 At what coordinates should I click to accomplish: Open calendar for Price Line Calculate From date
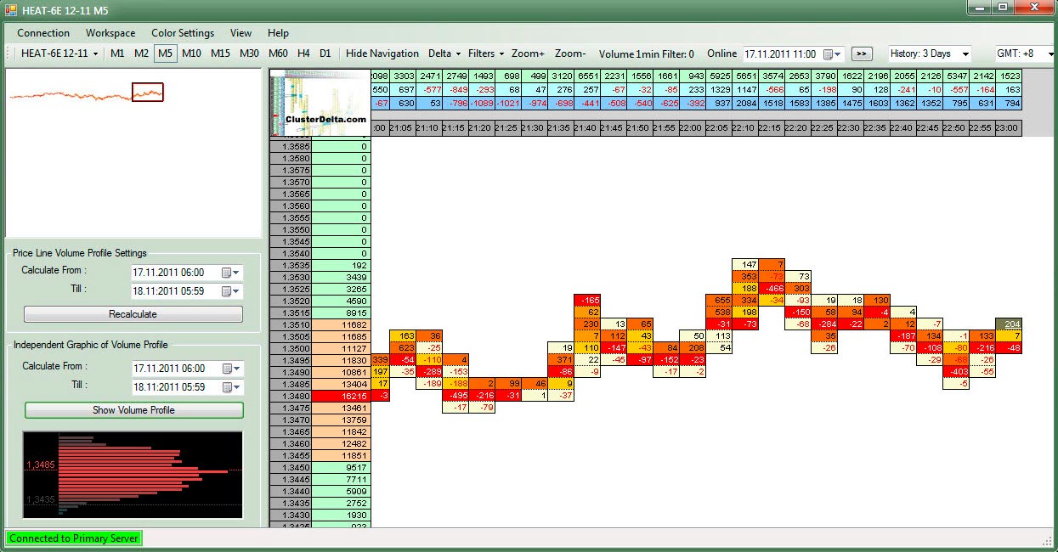tap(229, 273)
